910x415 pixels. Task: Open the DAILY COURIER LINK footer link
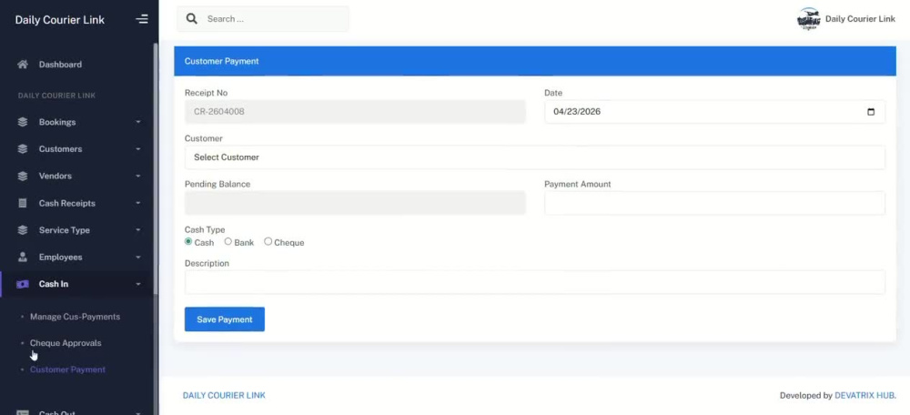224,395
